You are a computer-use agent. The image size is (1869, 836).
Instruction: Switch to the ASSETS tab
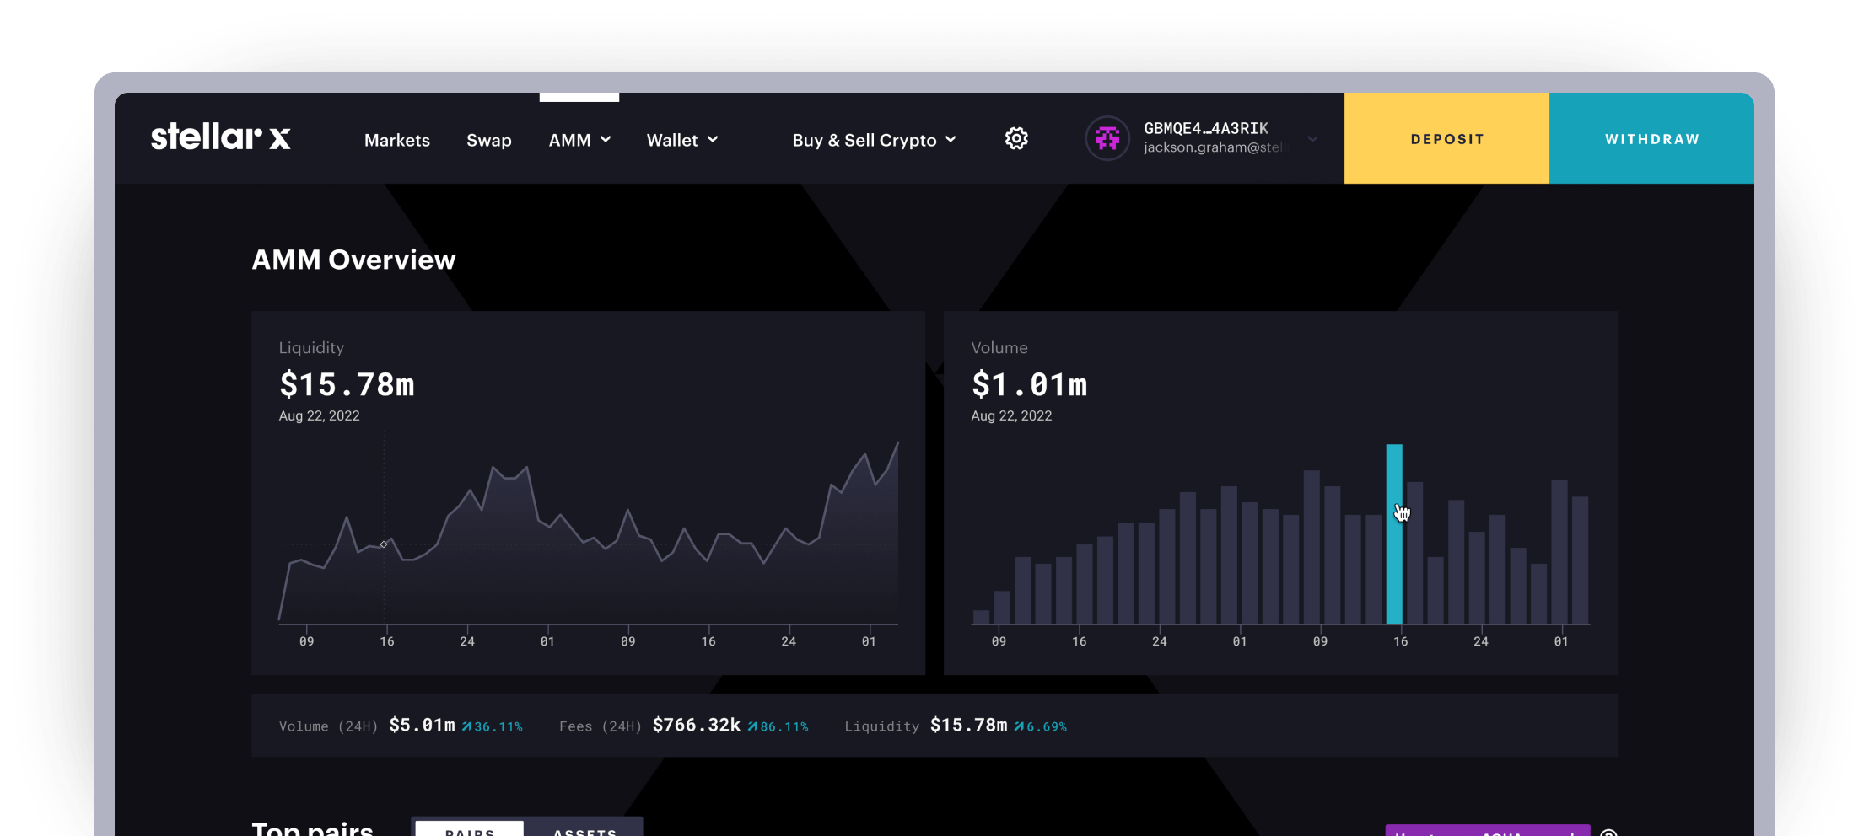(584, 830)
